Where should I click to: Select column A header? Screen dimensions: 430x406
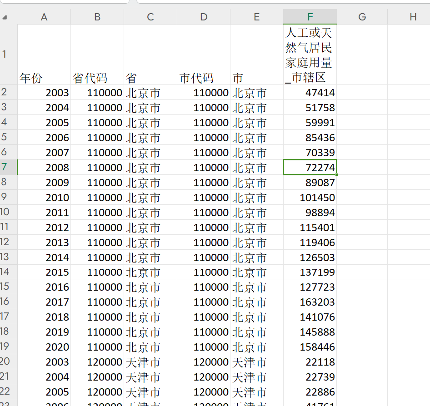tap(44, 17)
